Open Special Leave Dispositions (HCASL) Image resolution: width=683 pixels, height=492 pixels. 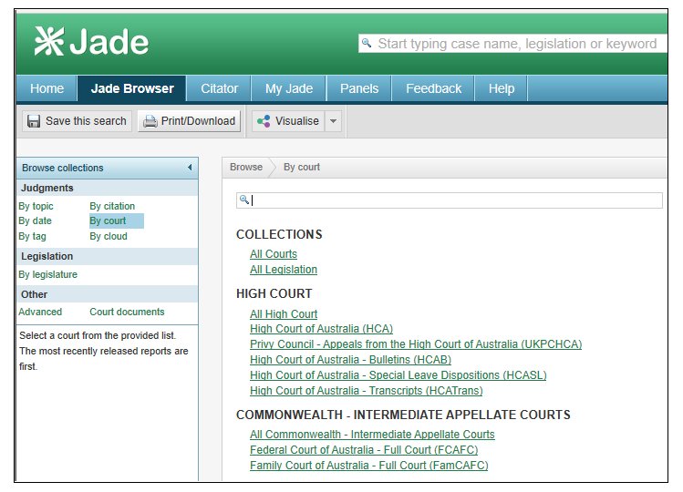[398, 375]
